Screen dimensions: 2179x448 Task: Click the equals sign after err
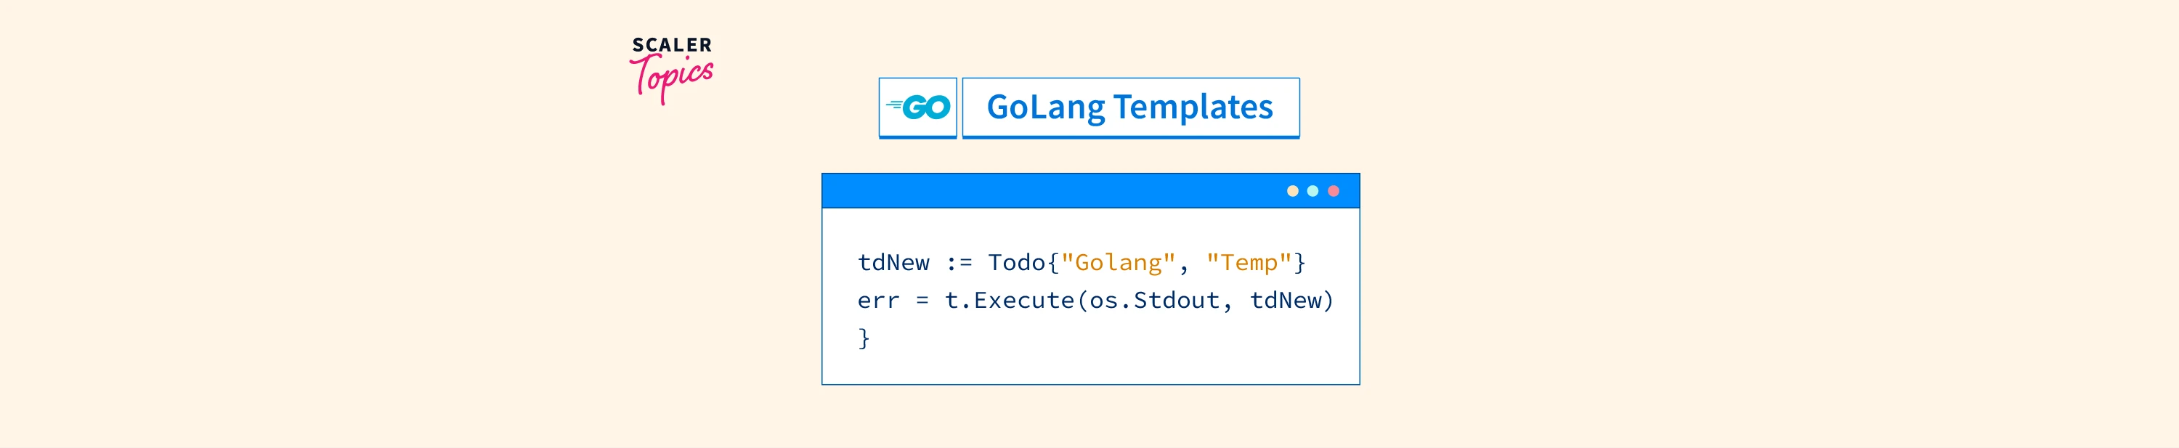pos(922,300)
